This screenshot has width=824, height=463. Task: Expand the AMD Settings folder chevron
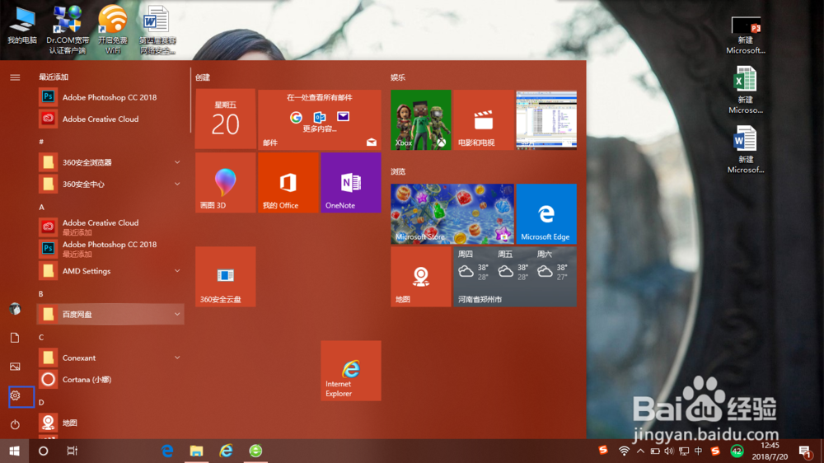coord(177,271)
